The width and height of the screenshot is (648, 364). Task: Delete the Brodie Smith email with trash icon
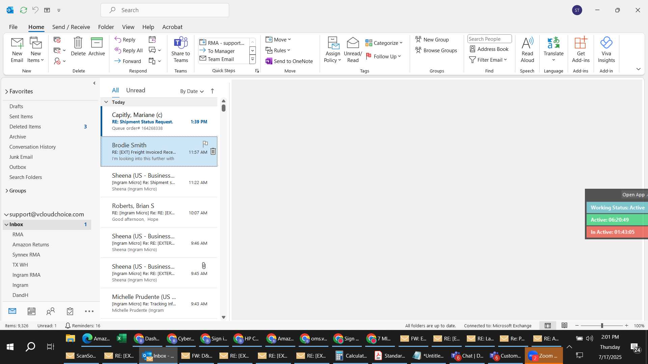213,151
